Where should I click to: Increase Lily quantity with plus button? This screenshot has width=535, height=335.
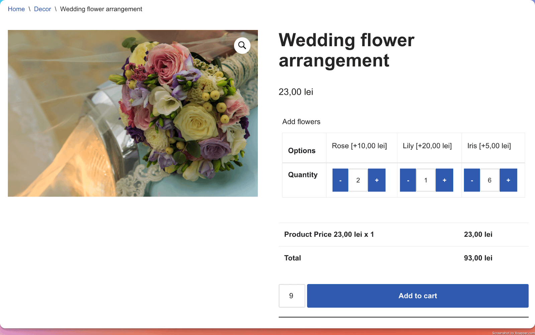(444, 180)
